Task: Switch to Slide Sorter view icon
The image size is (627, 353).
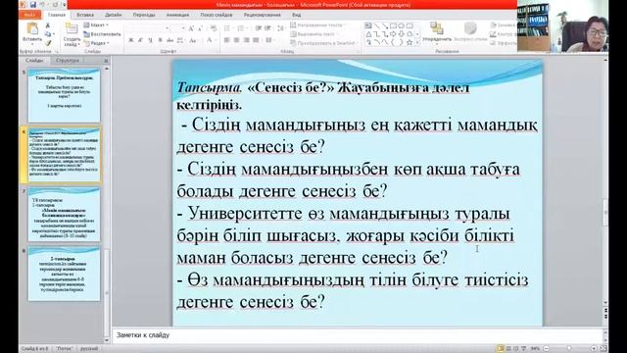Action: [507, 349]
